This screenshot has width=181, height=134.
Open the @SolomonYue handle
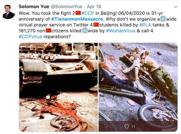point(66,7)
